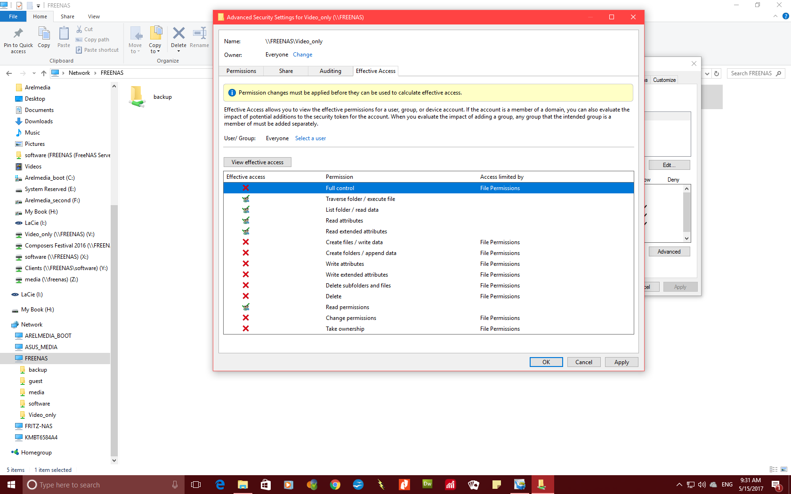
Task: Select Video_only (\\FREENAS) (V:) drive
Action: (x=59, y=234)
